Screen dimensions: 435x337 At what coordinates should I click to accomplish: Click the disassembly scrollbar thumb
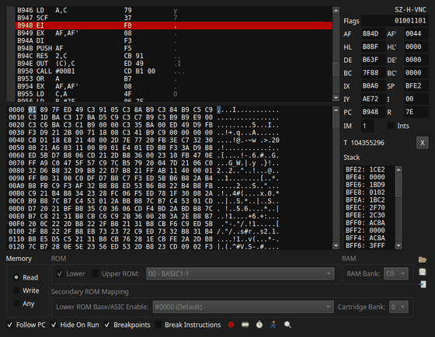point(336,69)
